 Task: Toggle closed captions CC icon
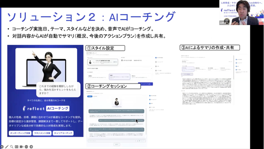coord(16,147)
